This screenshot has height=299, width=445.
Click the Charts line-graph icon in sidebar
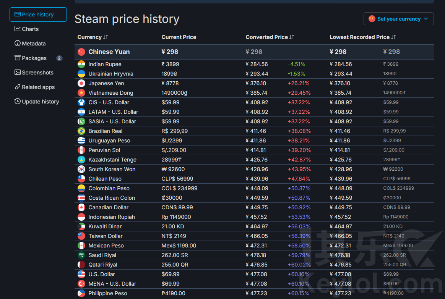[x=18, y=29]
